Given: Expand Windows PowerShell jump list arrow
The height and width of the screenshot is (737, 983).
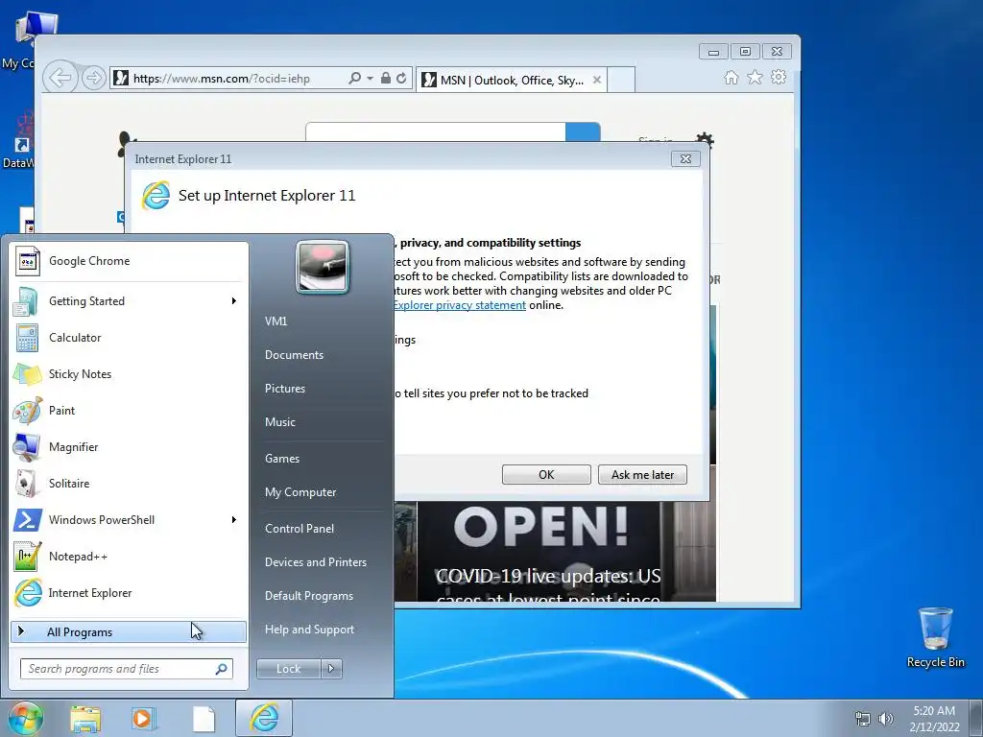Looking at the screenshot, I should coord(234,519).
